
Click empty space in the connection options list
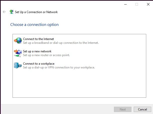79,83
